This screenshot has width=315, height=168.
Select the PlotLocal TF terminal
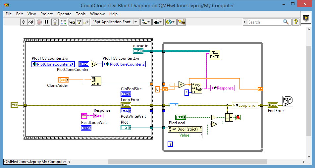coord(181,117)
